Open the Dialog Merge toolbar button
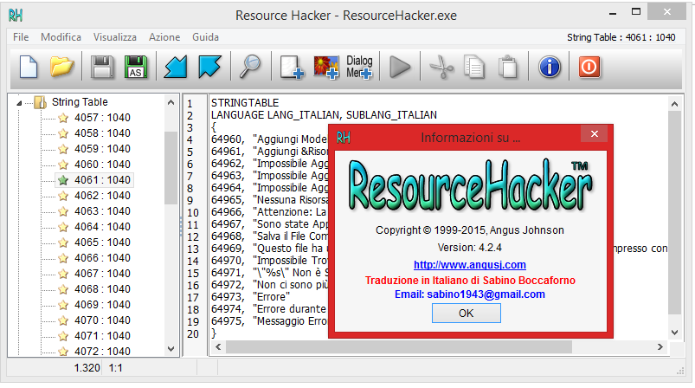695x388 pixels. [359, 68]
